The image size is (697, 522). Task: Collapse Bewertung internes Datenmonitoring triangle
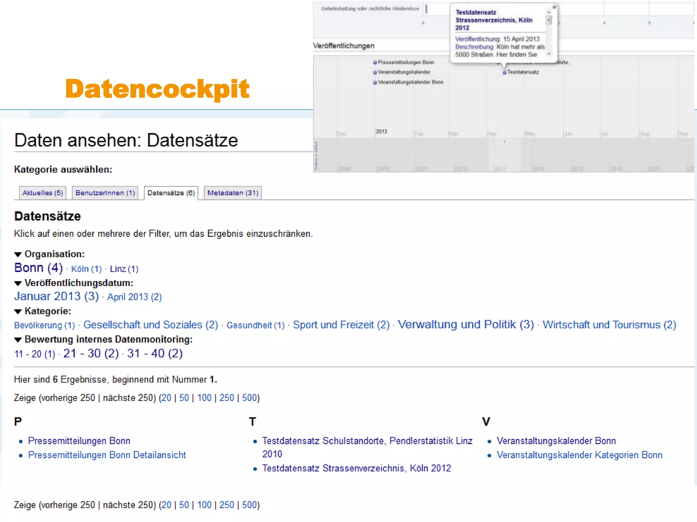point(18,340)
